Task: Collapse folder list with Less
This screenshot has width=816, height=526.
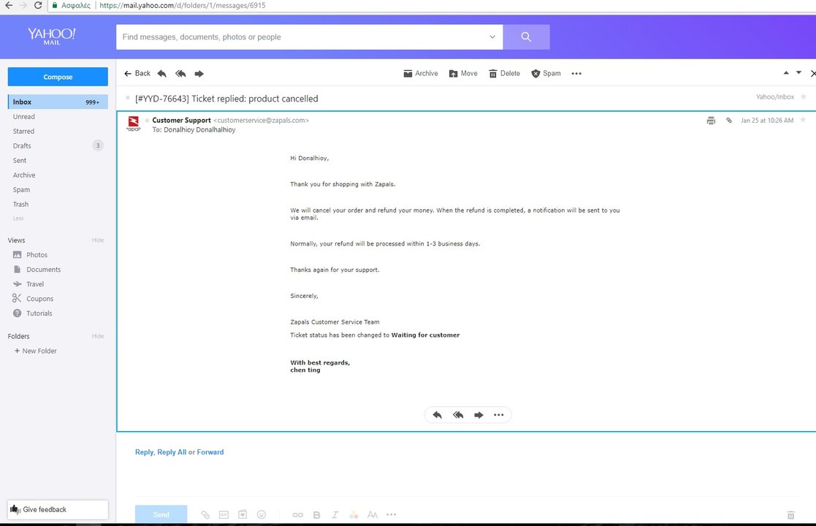Action: (18, 218)
